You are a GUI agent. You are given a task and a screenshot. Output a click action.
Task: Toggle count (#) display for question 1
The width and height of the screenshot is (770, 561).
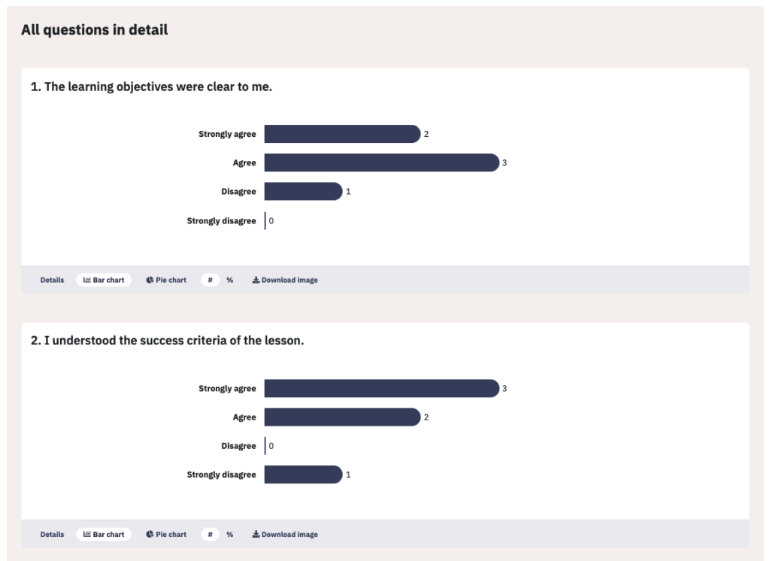click(x=211, y=280)
